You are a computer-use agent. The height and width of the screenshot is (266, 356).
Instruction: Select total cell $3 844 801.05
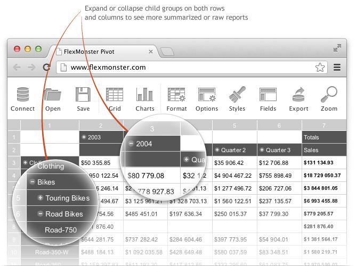[324, 188]
